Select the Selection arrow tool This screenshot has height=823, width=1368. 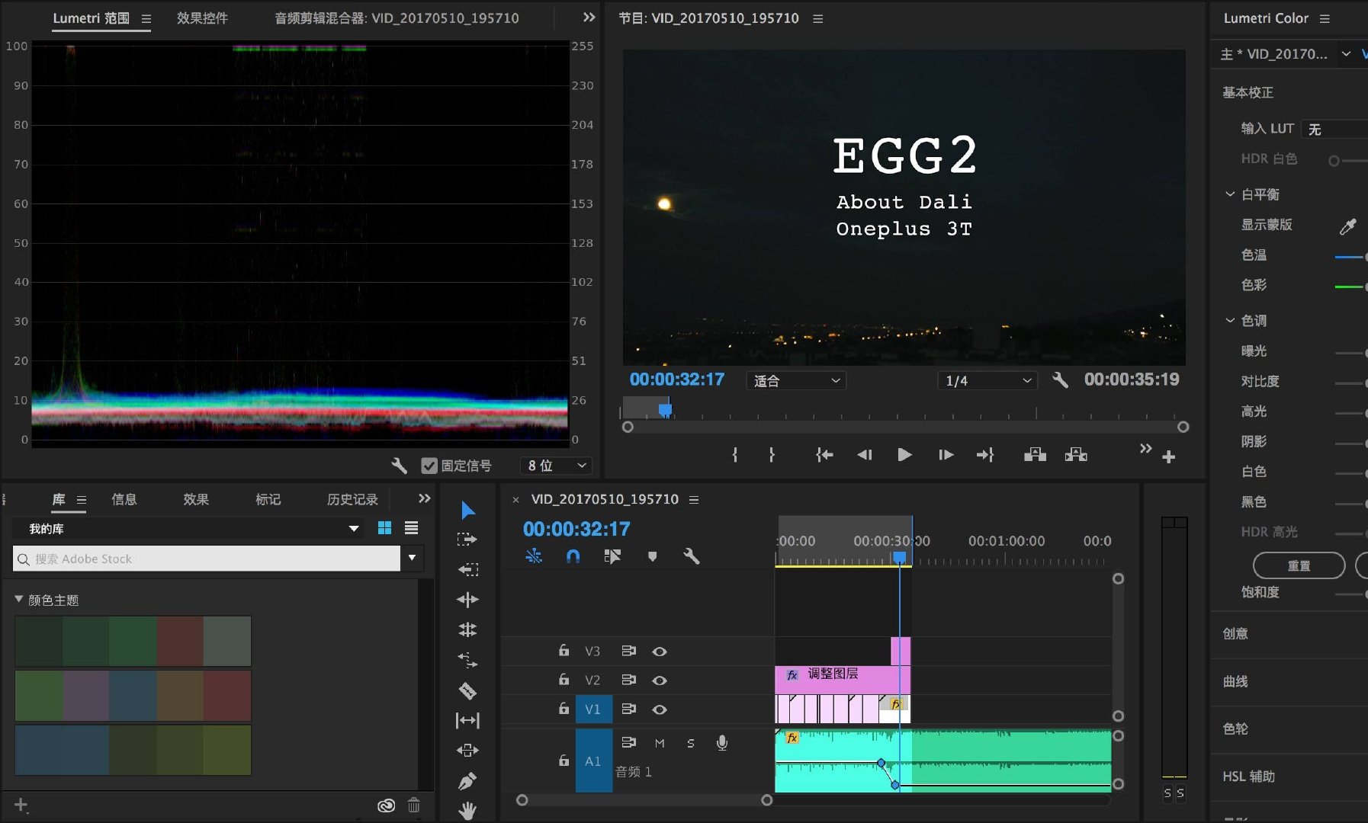[468, 510]
